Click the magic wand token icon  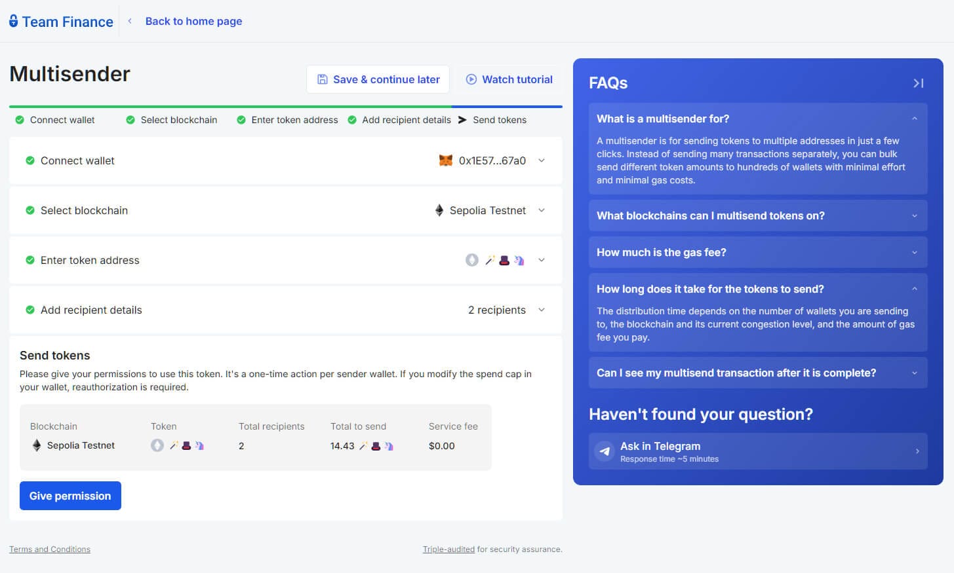click(x=488, y=260)
